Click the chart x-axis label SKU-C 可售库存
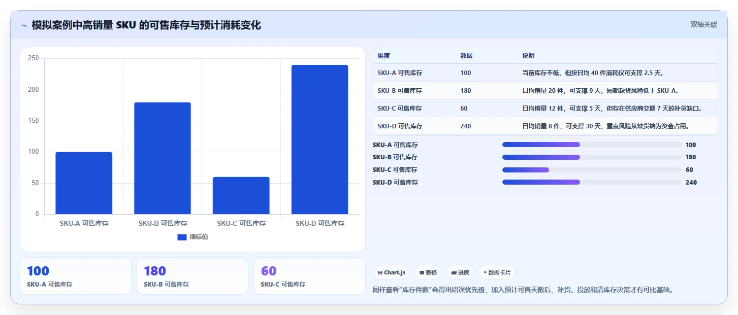This screenshot has height=315, width=738. click(241, 223)
